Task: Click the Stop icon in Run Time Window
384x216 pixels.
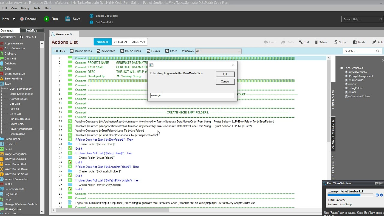Action: [x=381, y=195]
